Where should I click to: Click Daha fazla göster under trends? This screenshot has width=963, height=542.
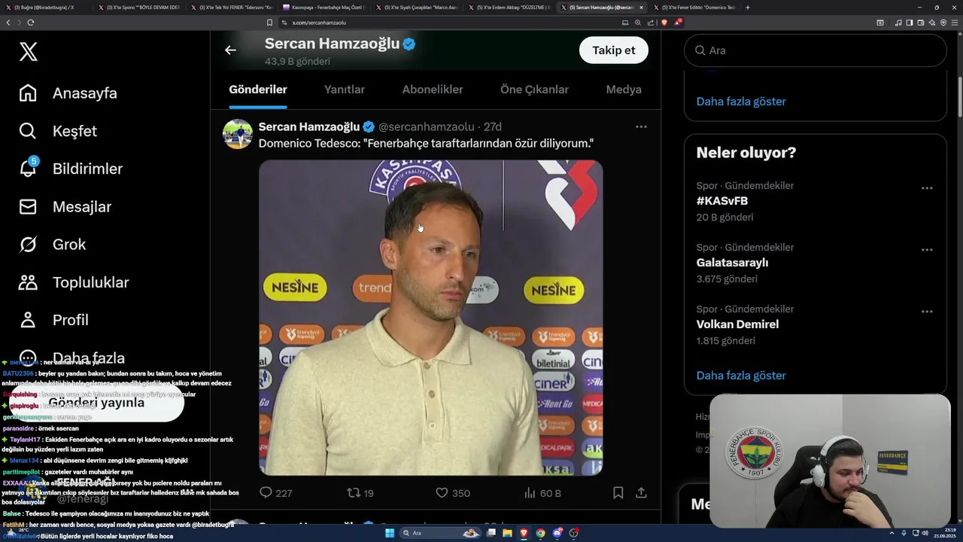click(x=741, y=375)
